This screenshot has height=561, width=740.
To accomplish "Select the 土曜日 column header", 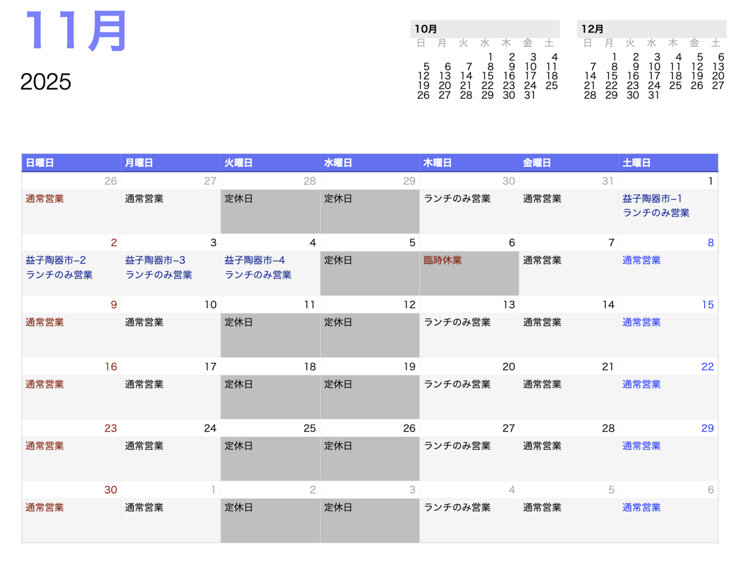I will click(x=636, y=163).
